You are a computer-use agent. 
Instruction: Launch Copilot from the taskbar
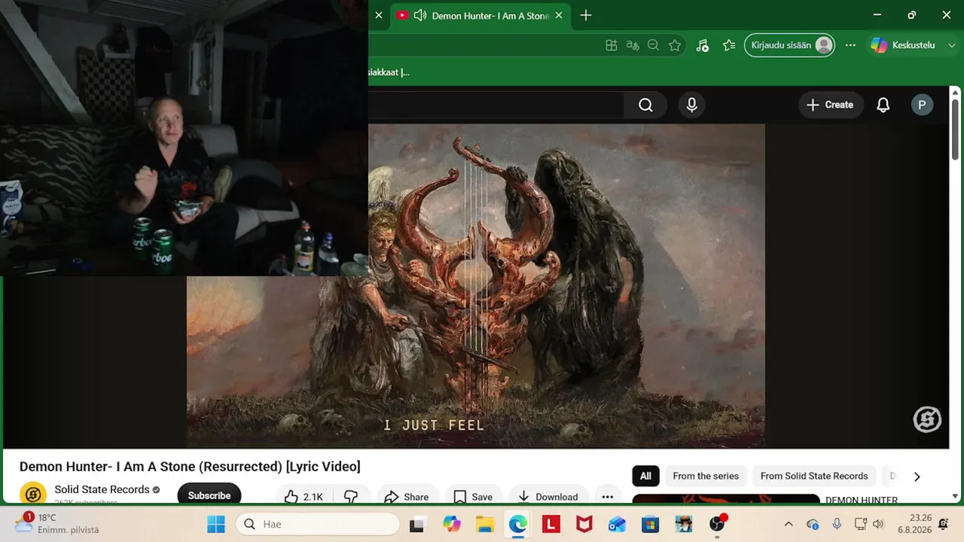(x=452, y=524)
